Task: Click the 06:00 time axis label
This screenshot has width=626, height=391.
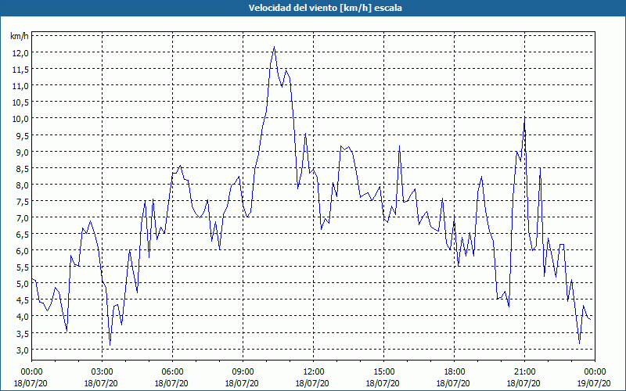Action: pyautogui.click(x=172, y=372)
